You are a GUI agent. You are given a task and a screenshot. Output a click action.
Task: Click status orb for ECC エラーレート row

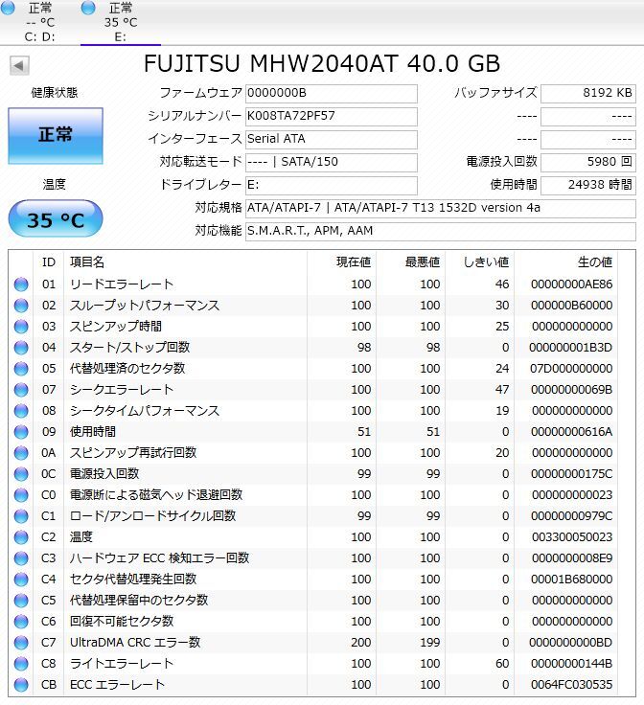pos(21,685)
